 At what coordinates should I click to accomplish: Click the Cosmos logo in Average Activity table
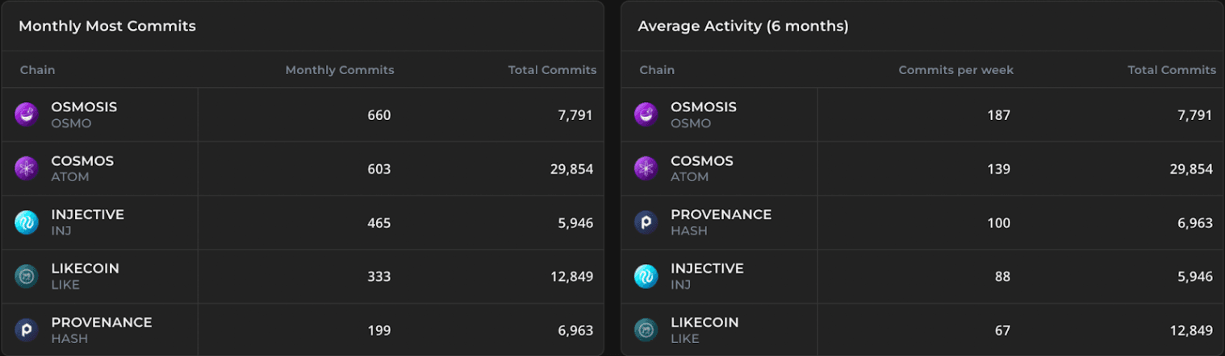tap(646, 168)
